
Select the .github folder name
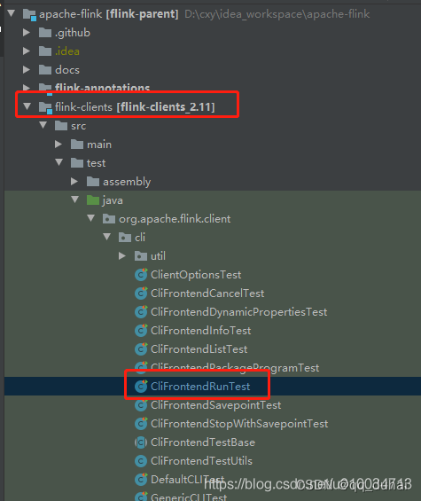[x=73, y=33]
